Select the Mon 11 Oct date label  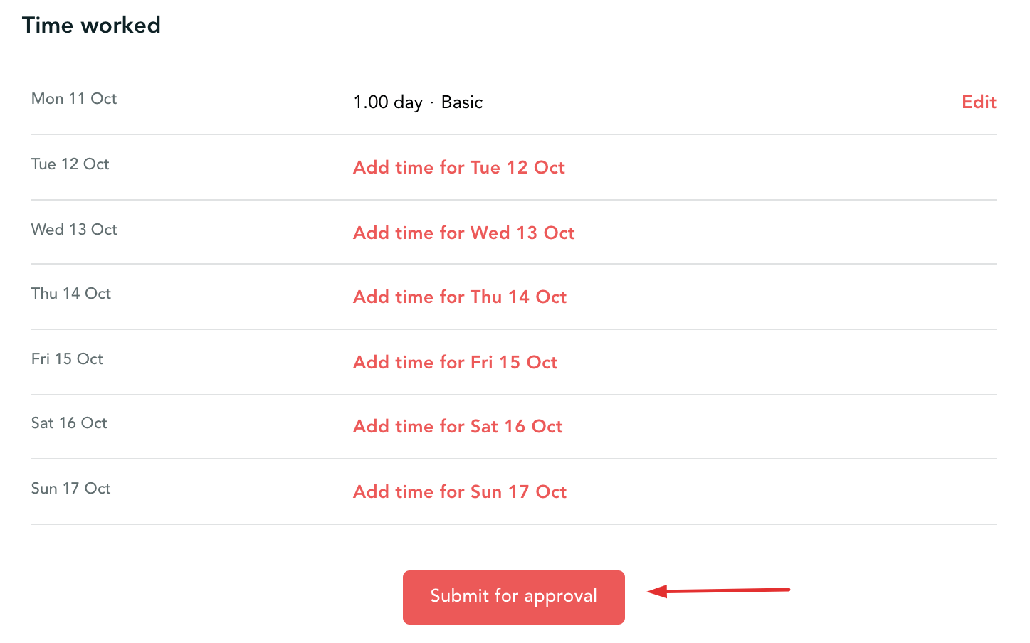pos(73,98)
